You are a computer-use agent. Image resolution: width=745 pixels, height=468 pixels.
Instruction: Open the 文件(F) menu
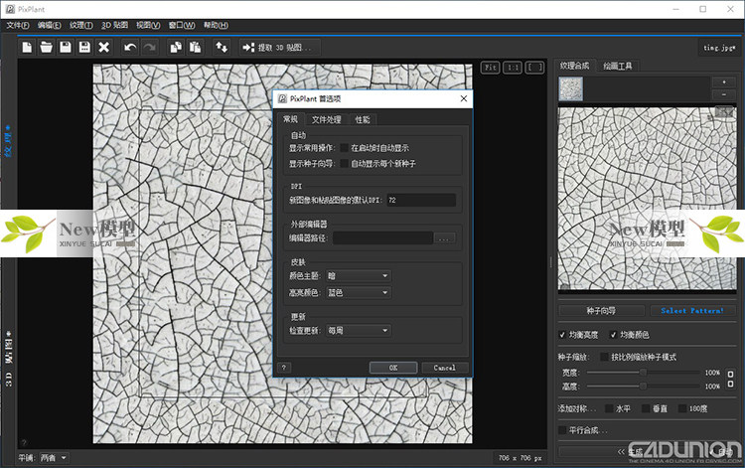coord(18,25)
